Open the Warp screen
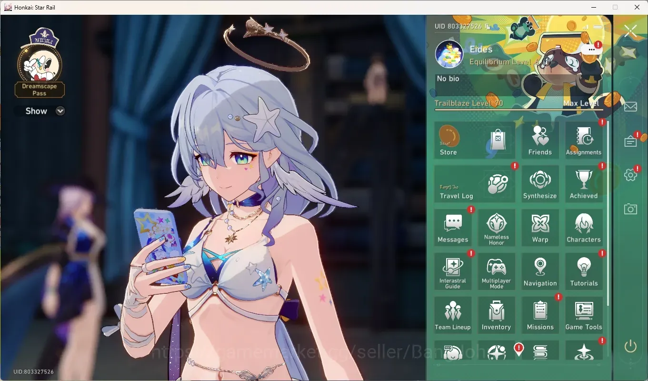 pyautogui.click(x=540, y=228)
